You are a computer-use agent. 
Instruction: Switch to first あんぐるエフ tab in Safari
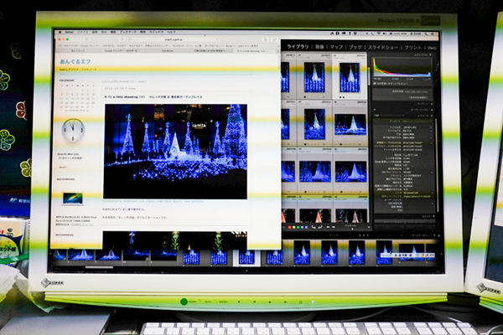point(78,50)
